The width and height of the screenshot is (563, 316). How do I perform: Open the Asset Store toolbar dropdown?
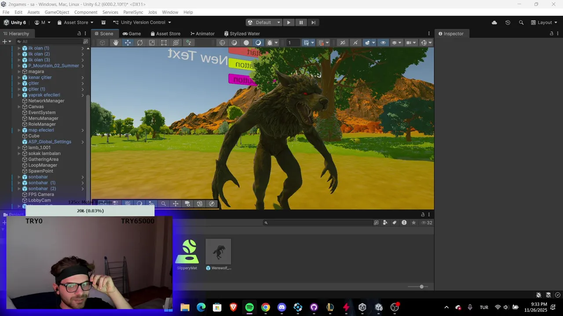tap(75, 22)
